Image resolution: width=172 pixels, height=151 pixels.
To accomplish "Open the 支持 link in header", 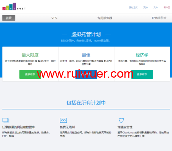I will click(145, 8).
